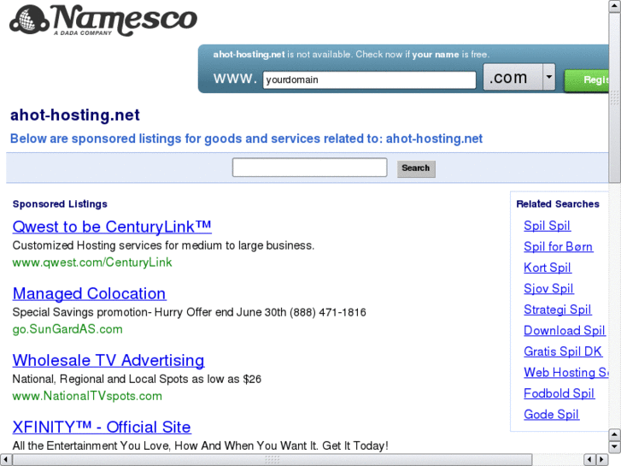
Task: Open www.NationalTVspots.com URL
Action: [x=87, y=396]
